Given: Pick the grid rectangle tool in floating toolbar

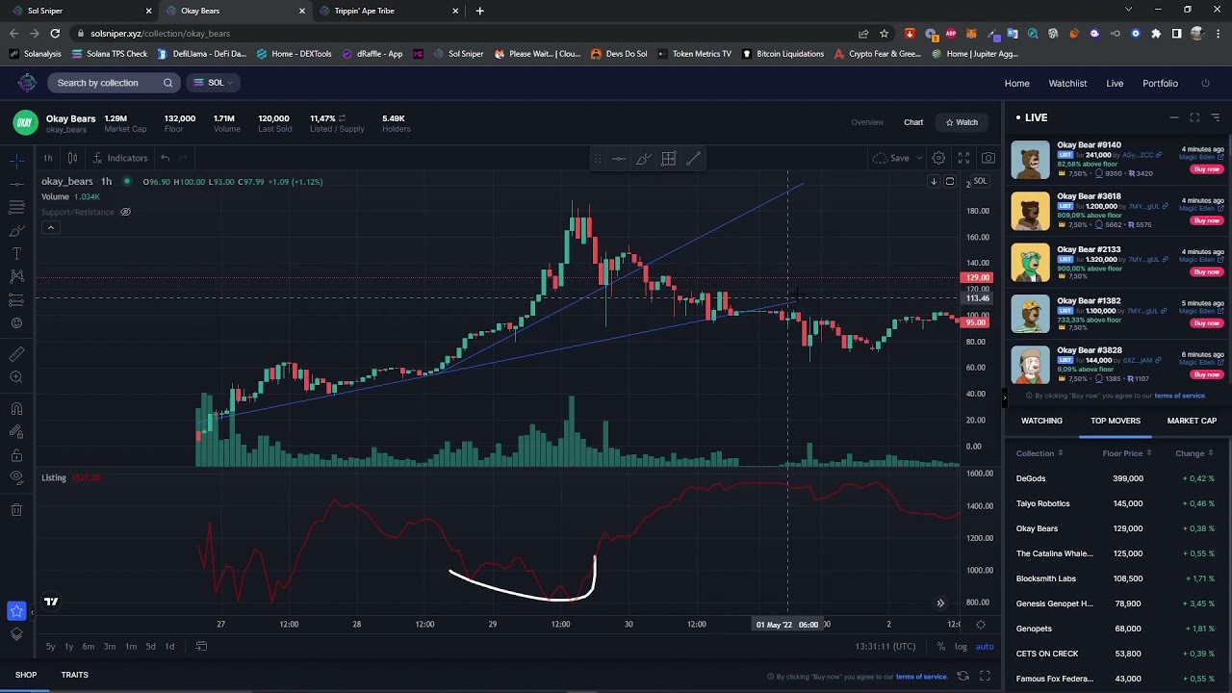Looking at the screenshot, I should point(669,159).
